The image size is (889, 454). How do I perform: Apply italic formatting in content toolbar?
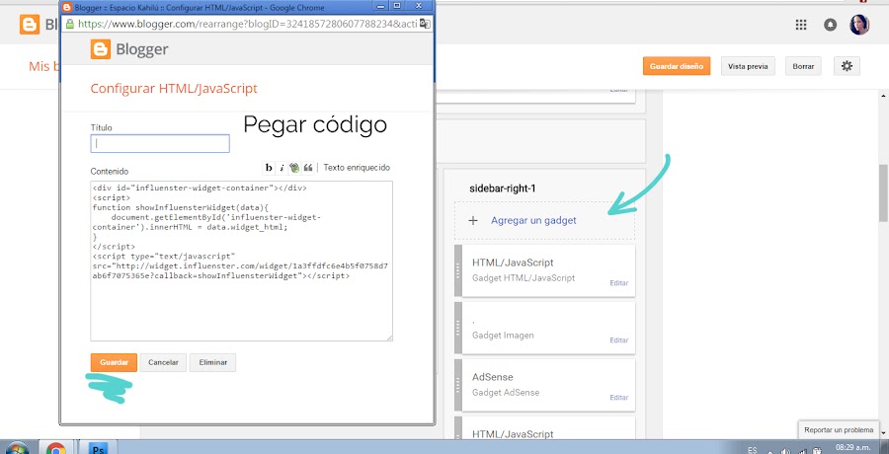pos(282,168)
